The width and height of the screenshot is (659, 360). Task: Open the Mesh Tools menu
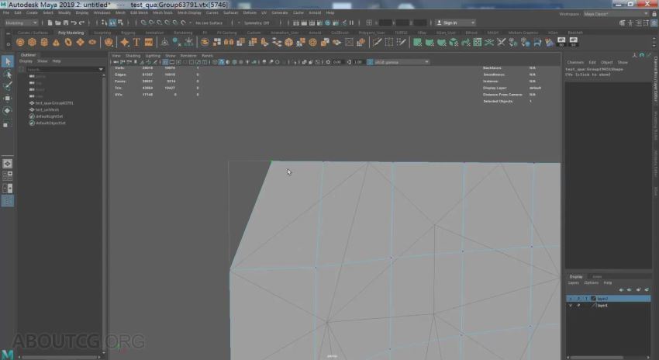164,12
